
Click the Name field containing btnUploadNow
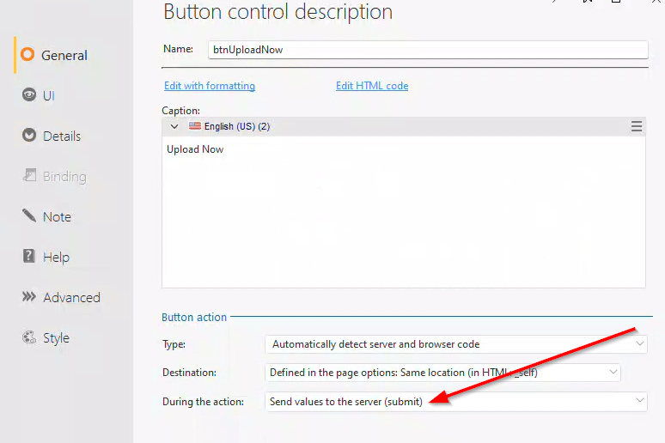(427, 50)
